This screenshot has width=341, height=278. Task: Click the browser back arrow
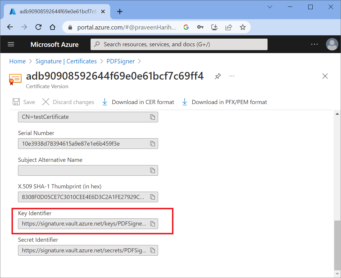pyautogui.click(x=10, y=27)
